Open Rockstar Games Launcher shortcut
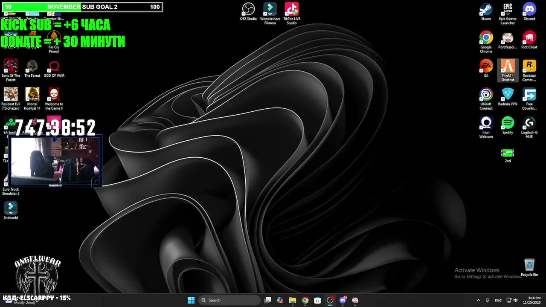This screenshot has width=546, height=307. pos(529,70)
